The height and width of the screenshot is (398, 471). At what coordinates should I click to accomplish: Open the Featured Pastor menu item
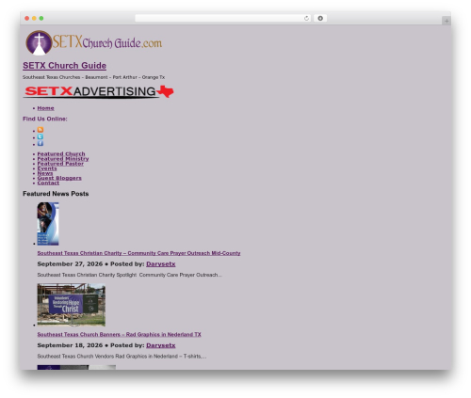60,164
